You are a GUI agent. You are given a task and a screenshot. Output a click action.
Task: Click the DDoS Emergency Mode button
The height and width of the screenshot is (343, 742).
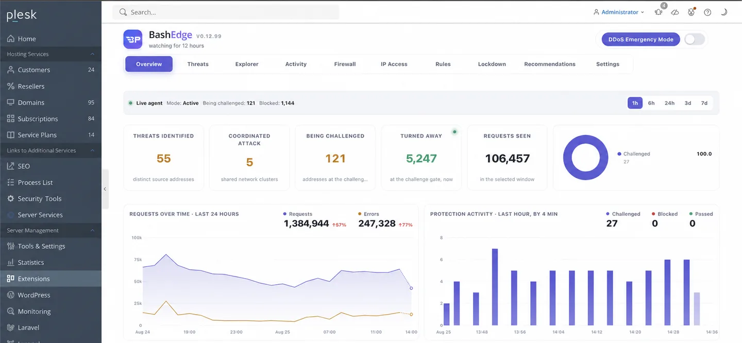[640, 40]
